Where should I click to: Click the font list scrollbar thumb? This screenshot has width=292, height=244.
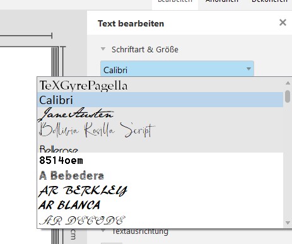288,96
